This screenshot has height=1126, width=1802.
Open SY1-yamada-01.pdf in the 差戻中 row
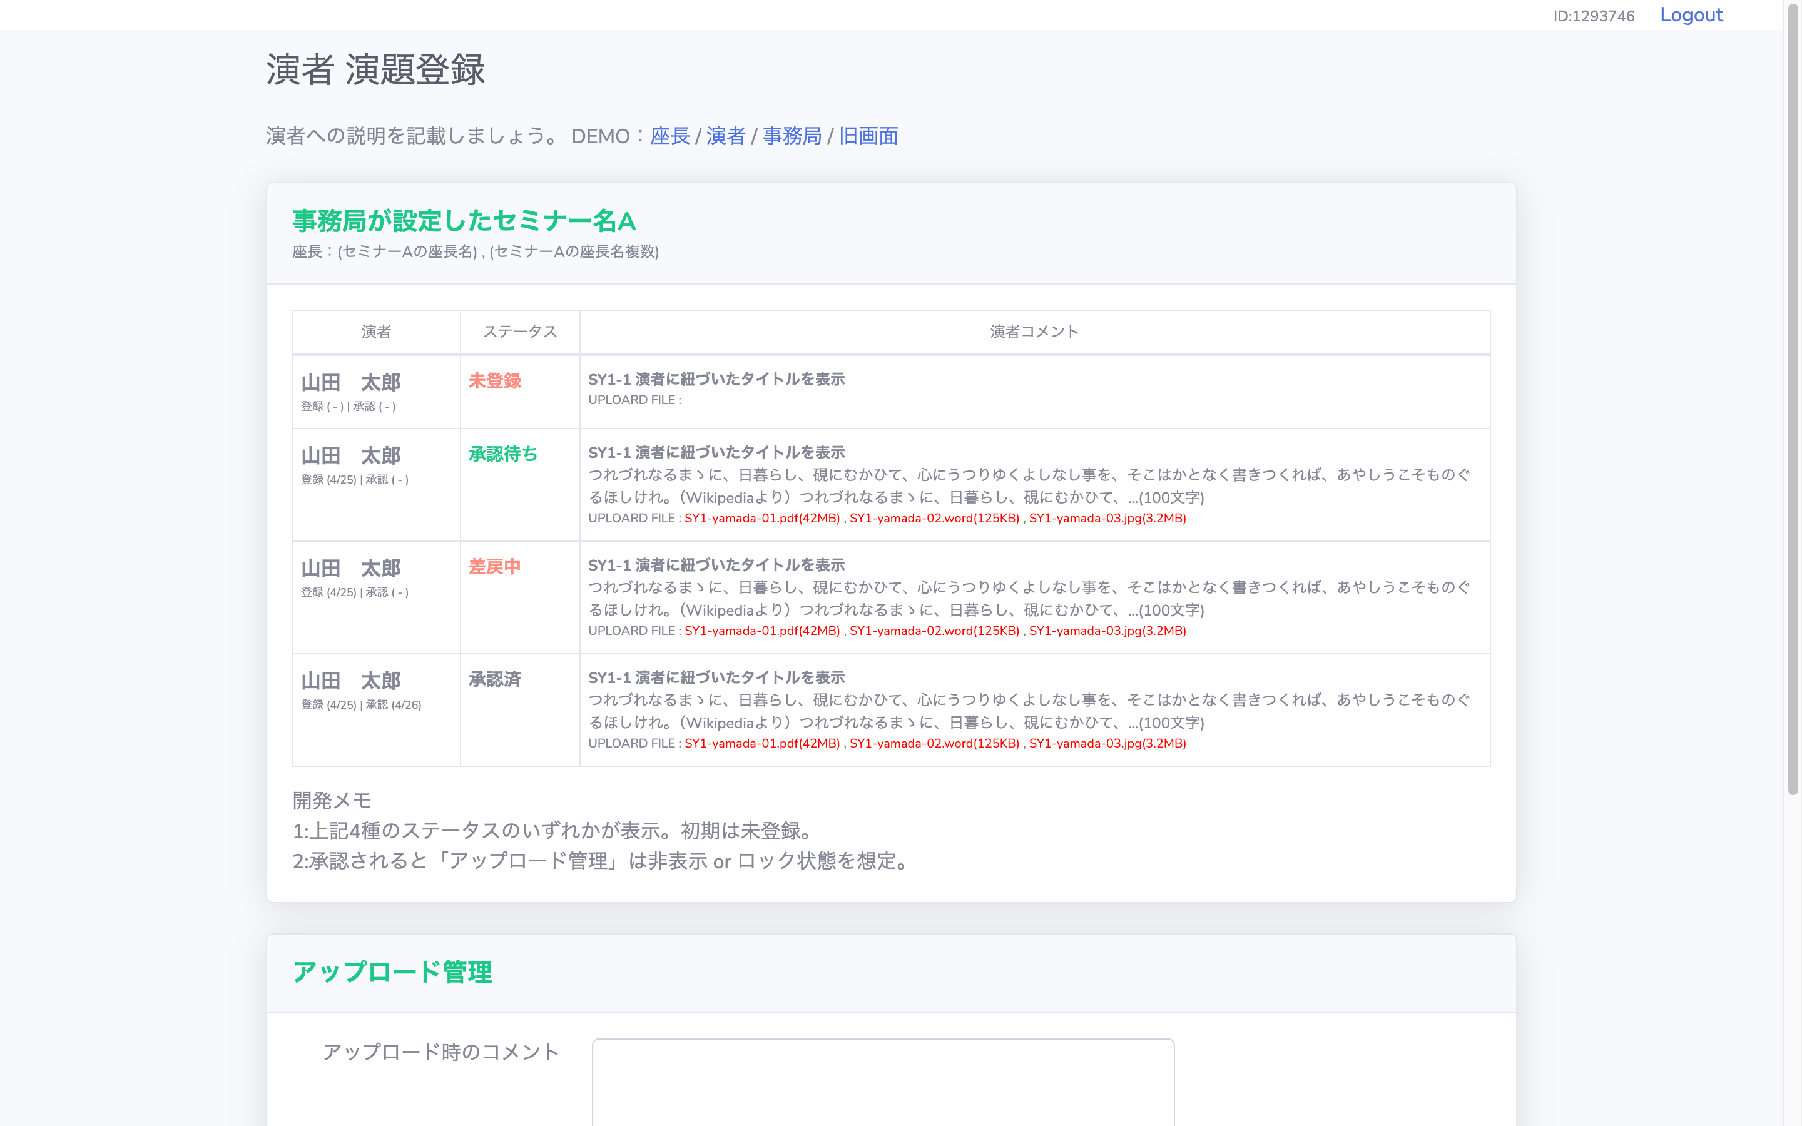tap(761, 631)
